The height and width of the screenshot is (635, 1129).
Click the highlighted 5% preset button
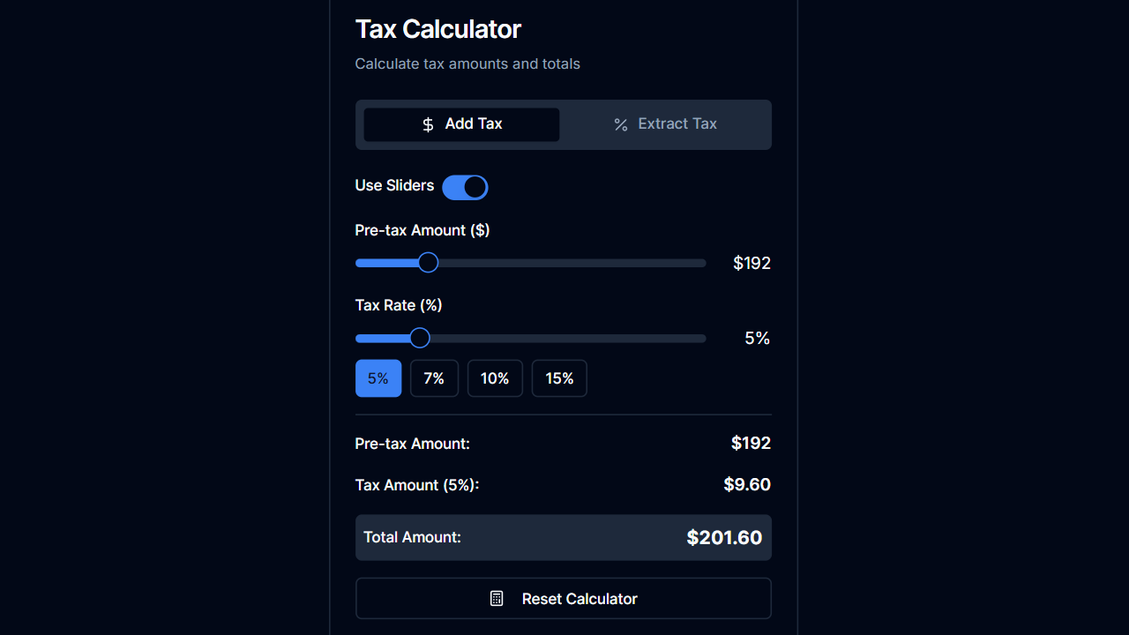[x=378, y=377]
